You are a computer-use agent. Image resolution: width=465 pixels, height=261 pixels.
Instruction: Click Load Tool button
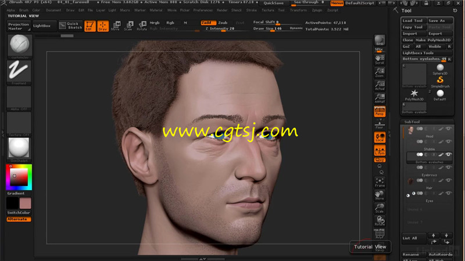point(414,21)
